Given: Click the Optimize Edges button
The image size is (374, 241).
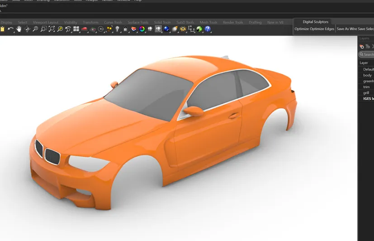Looking at the screenshot, I should point(322,29).
